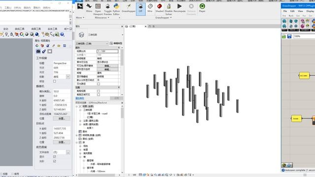
Task: Click Toggle Preview ribbon icon
Action: [108, 9]
